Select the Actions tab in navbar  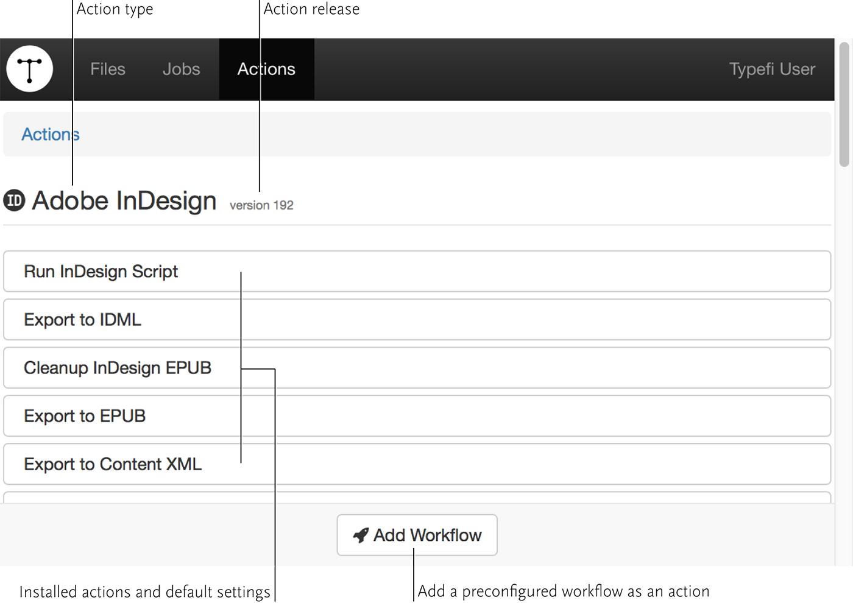[x=266, y=69]
